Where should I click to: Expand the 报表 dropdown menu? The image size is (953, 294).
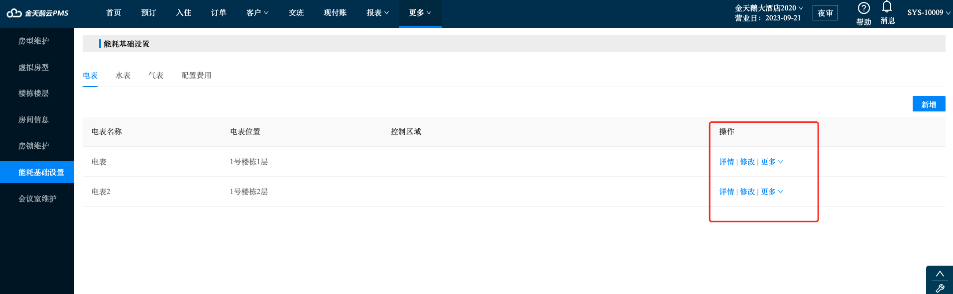377,13
